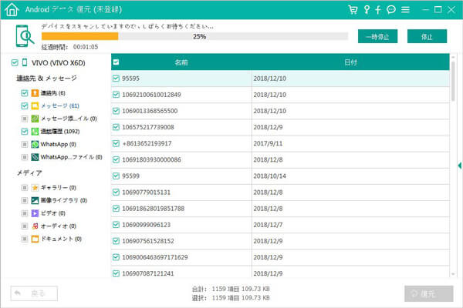Sort by the 名前 name column header

click(x=181, y=62)
